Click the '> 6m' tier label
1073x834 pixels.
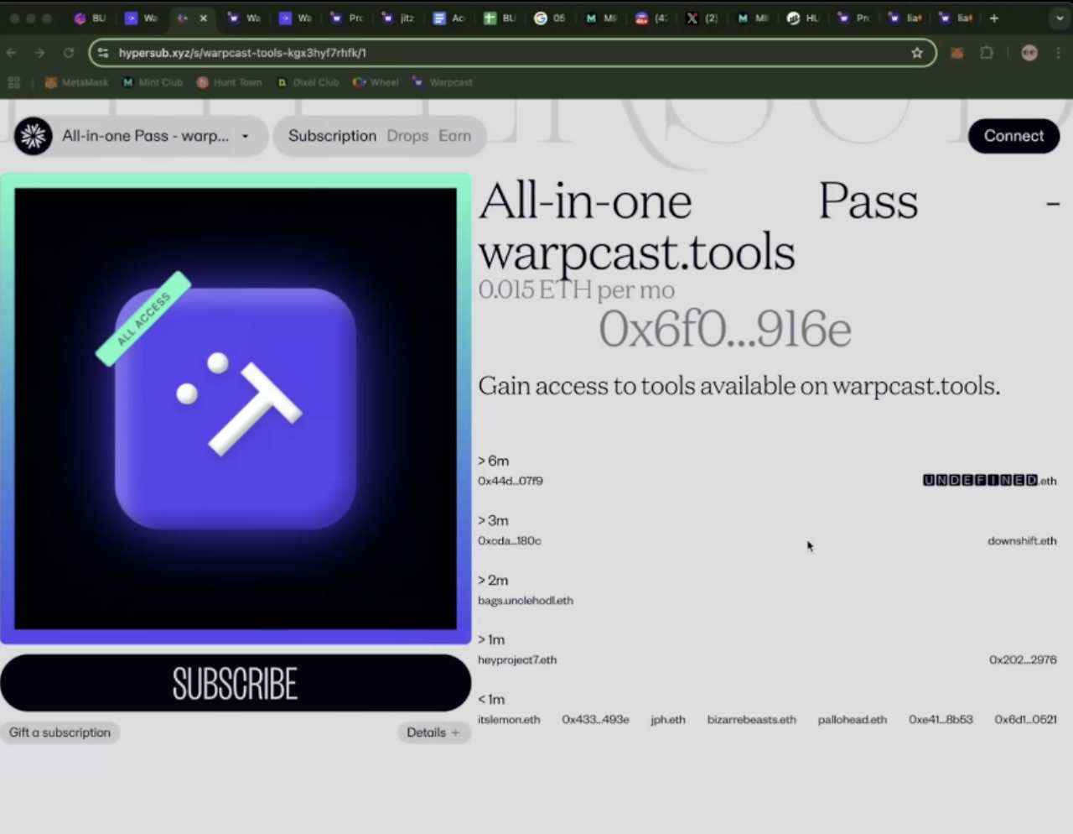(494, 461)
